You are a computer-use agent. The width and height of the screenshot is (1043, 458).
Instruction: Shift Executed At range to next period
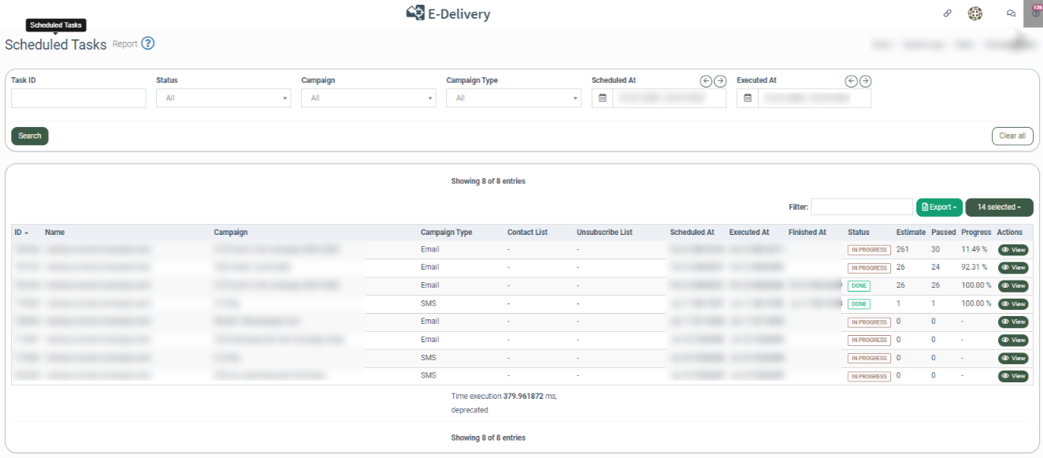(865, 81)
